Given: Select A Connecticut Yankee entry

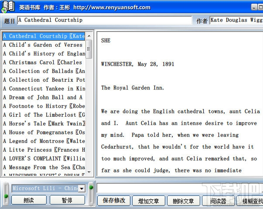Looking at the screenshot, I should pyautogui.click(x=44, y=89).
